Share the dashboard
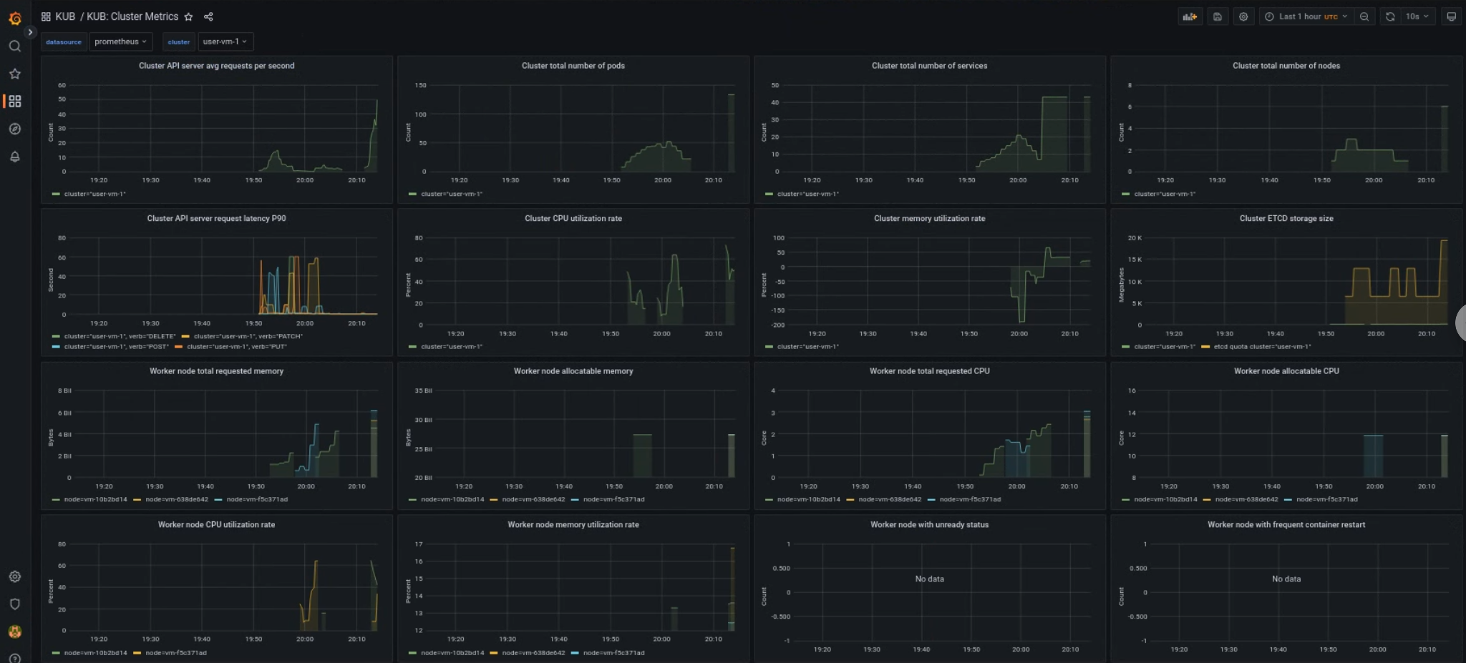The width and height of the screenshot is (1466, 663). pyautogui.click(x=208, y=16)
